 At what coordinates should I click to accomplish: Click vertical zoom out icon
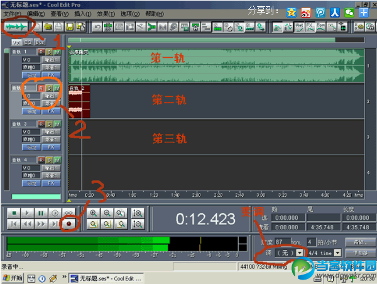tap(138, 224)
